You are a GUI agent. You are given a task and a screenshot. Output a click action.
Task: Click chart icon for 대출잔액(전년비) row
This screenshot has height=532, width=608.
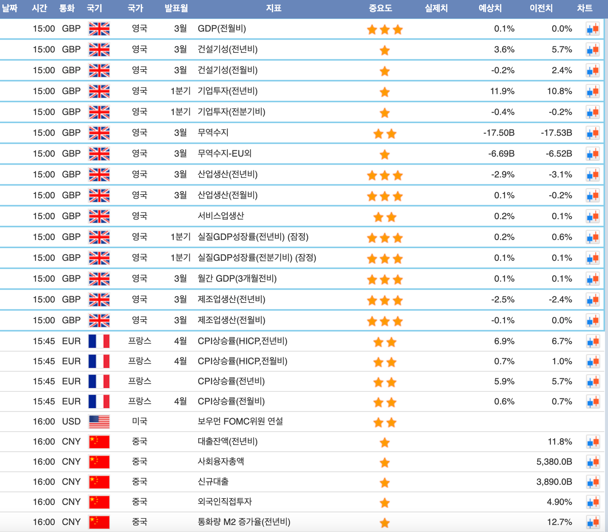point(592,442)
